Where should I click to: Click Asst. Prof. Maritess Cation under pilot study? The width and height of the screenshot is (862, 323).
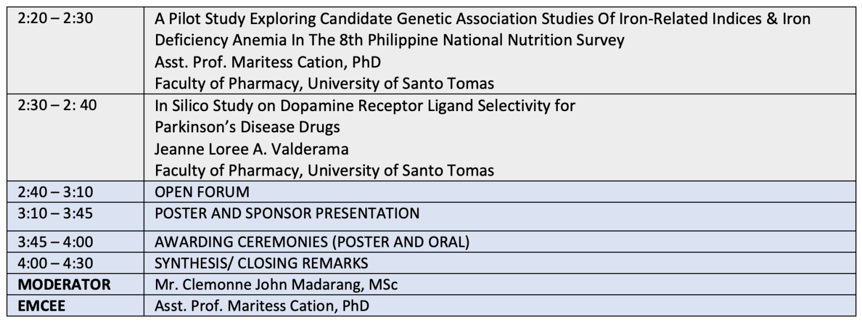click(x=268, y=62)
